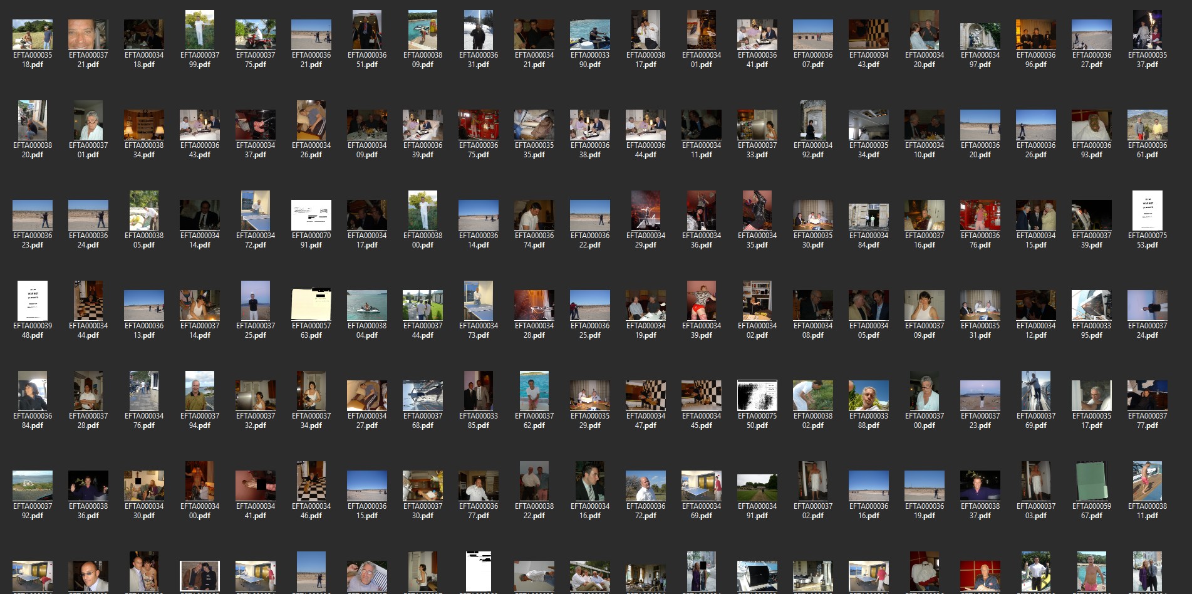Click the EFTA00003661.pdf file name

1148,150
